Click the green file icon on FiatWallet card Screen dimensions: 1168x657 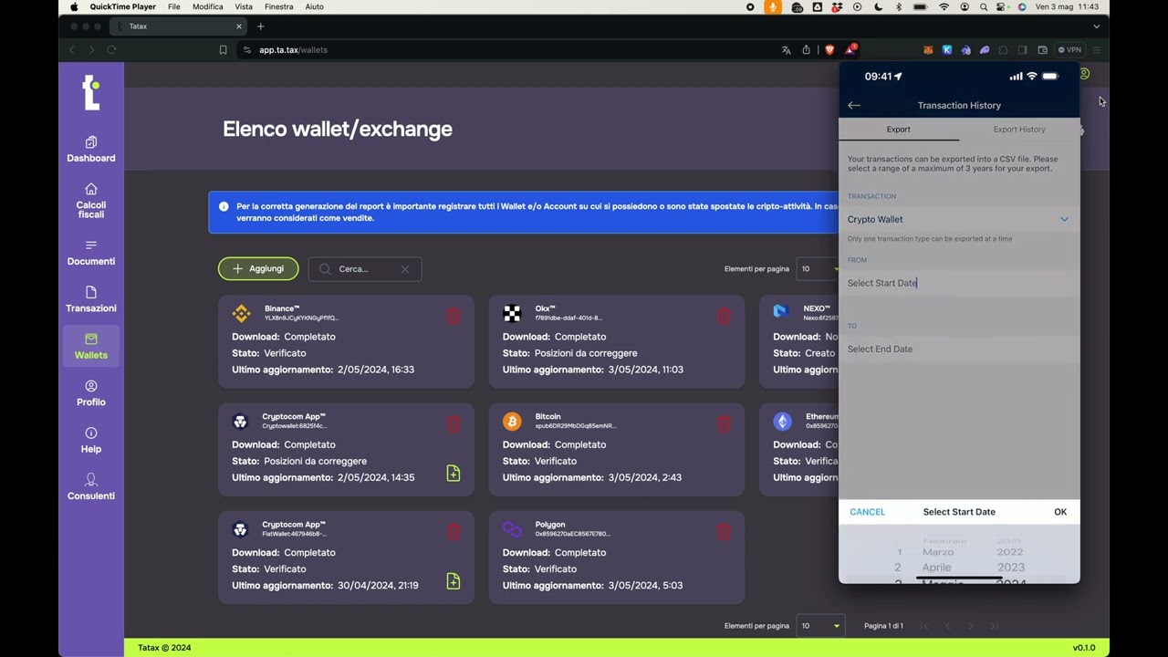point(454,580)
